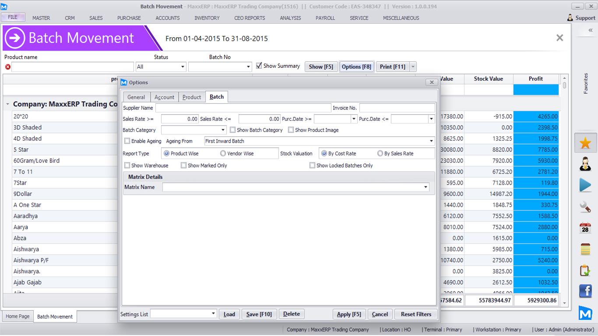Image resolution: width=598 pixels, height=336 pixels.
Task: Expand the Matrix Name dropdown
Action: [426, 187]
